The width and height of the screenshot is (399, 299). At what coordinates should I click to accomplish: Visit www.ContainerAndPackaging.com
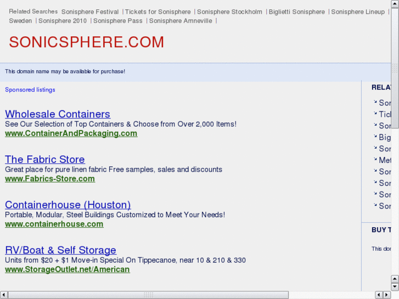[71, 133]
